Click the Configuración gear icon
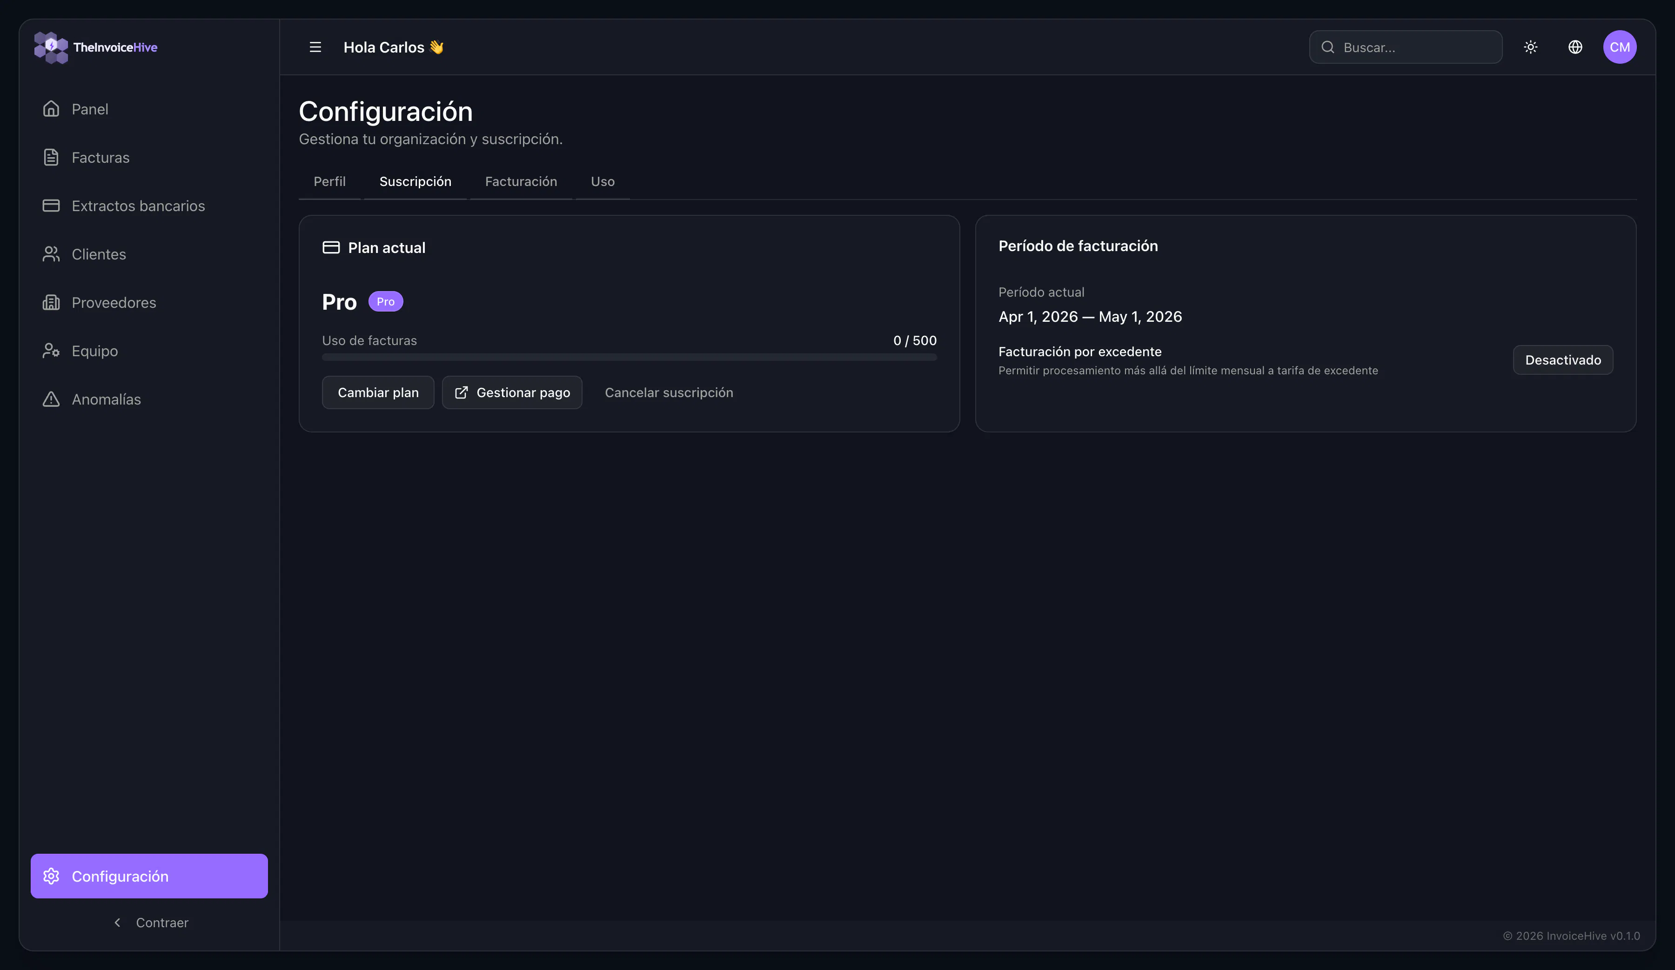The height and width of the screenshot is (970, 1675). 51,877
